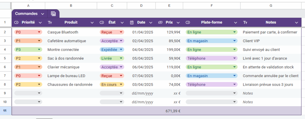
Task: Select note Commande annulée par le client
Action: click(270, 76)
